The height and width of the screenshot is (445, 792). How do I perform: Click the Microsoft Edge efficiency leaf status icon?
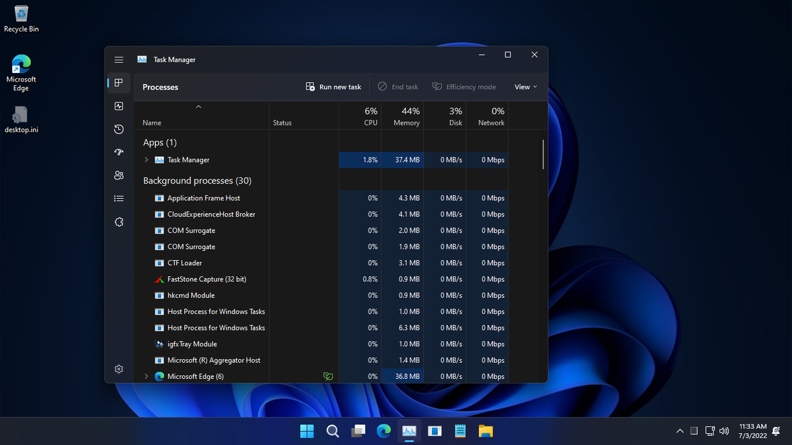pyautogui.click(x=328, y=376)
